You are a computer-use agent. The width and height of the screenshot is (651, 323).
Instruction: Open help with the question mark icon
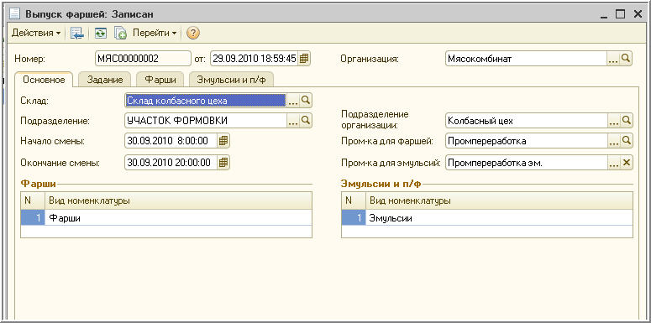tap(193, 34)
